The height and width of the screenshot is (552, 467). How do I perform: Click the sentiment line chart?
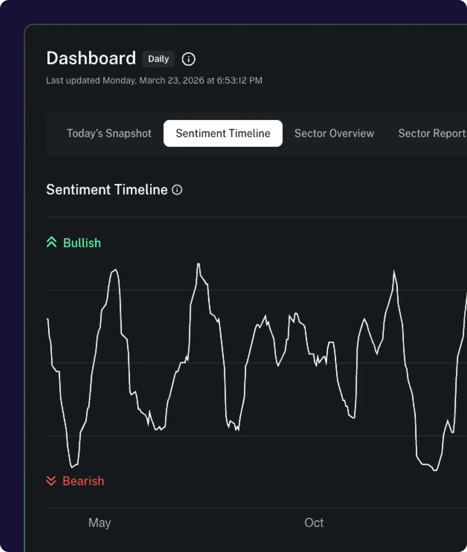tap(256, 367)
